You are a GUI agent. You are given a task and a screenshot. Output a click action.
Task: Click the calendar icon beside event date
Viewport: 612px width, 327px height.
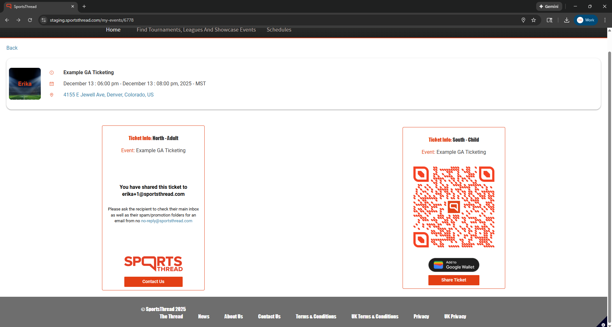52,84
